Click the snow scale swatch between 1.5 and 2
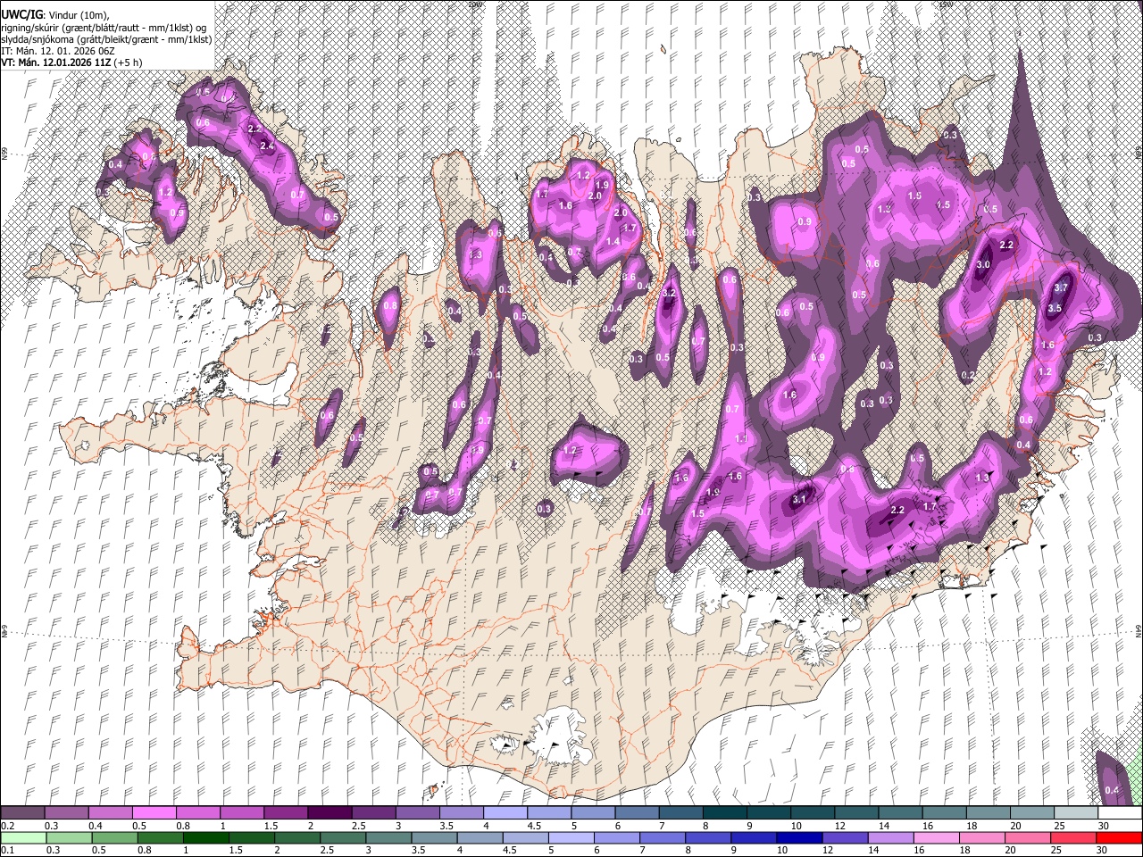 [285, 813]
